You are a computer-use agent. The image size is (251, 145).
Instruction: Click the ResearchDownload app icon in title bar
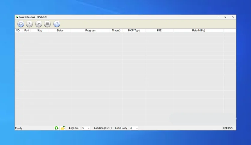tap(17, 17)
